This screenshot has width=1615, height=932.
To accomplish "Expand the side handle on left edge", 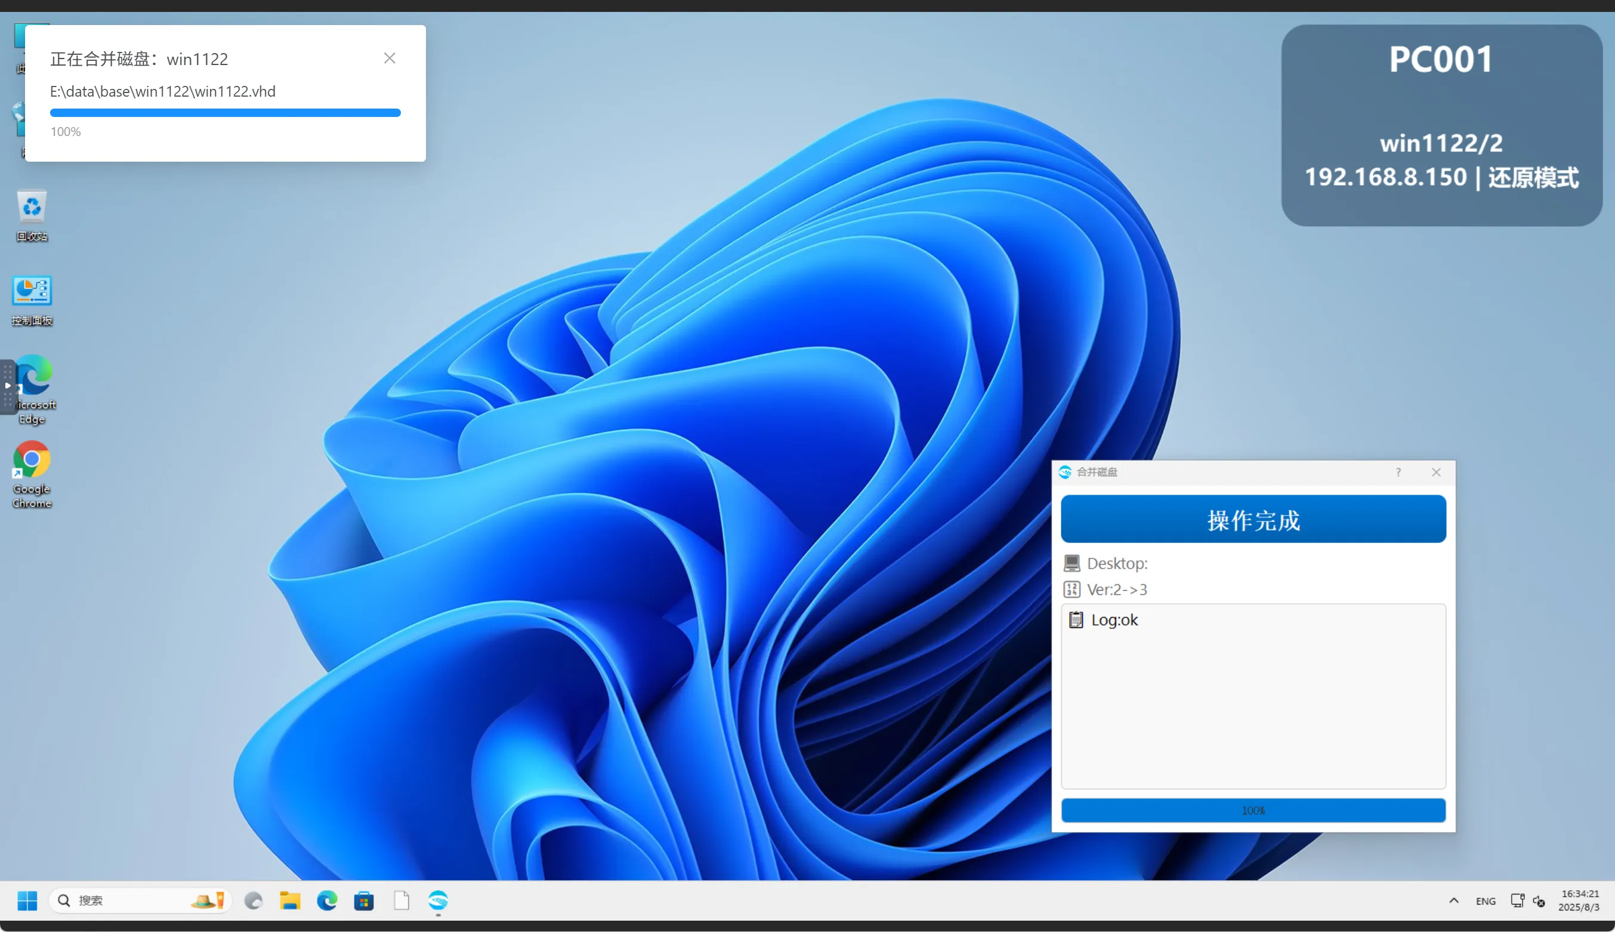I will (8, 386).
